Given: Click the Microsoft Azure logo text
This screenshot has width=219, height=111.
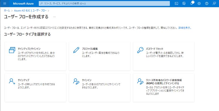Looking at the screenshot, I should [23, 3].
